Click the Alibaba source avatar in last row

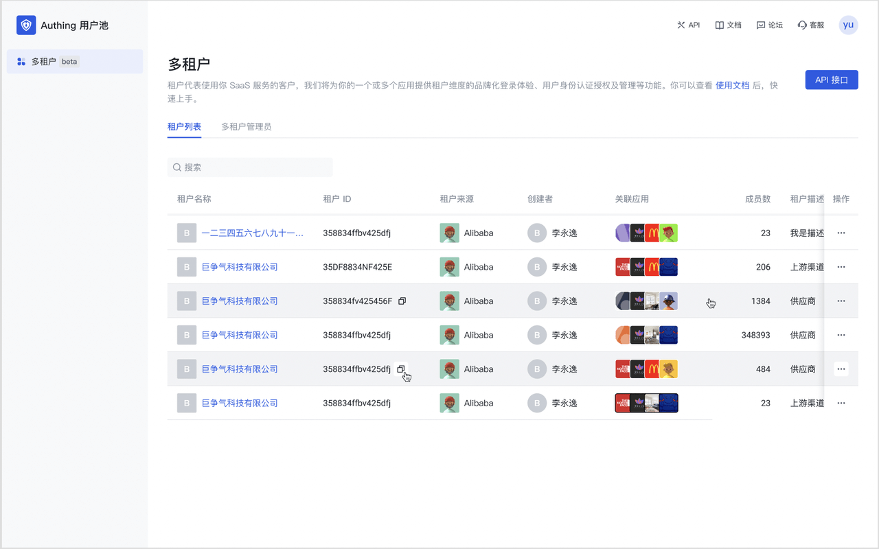(x=449, y=404)
